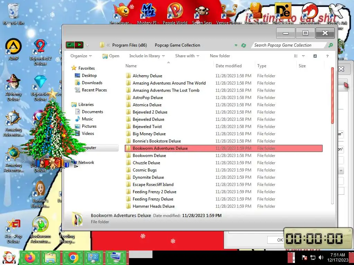This screenshot has width=354, height=265.
Task: Click the Open toolbar button
Action: click(111, 56)
